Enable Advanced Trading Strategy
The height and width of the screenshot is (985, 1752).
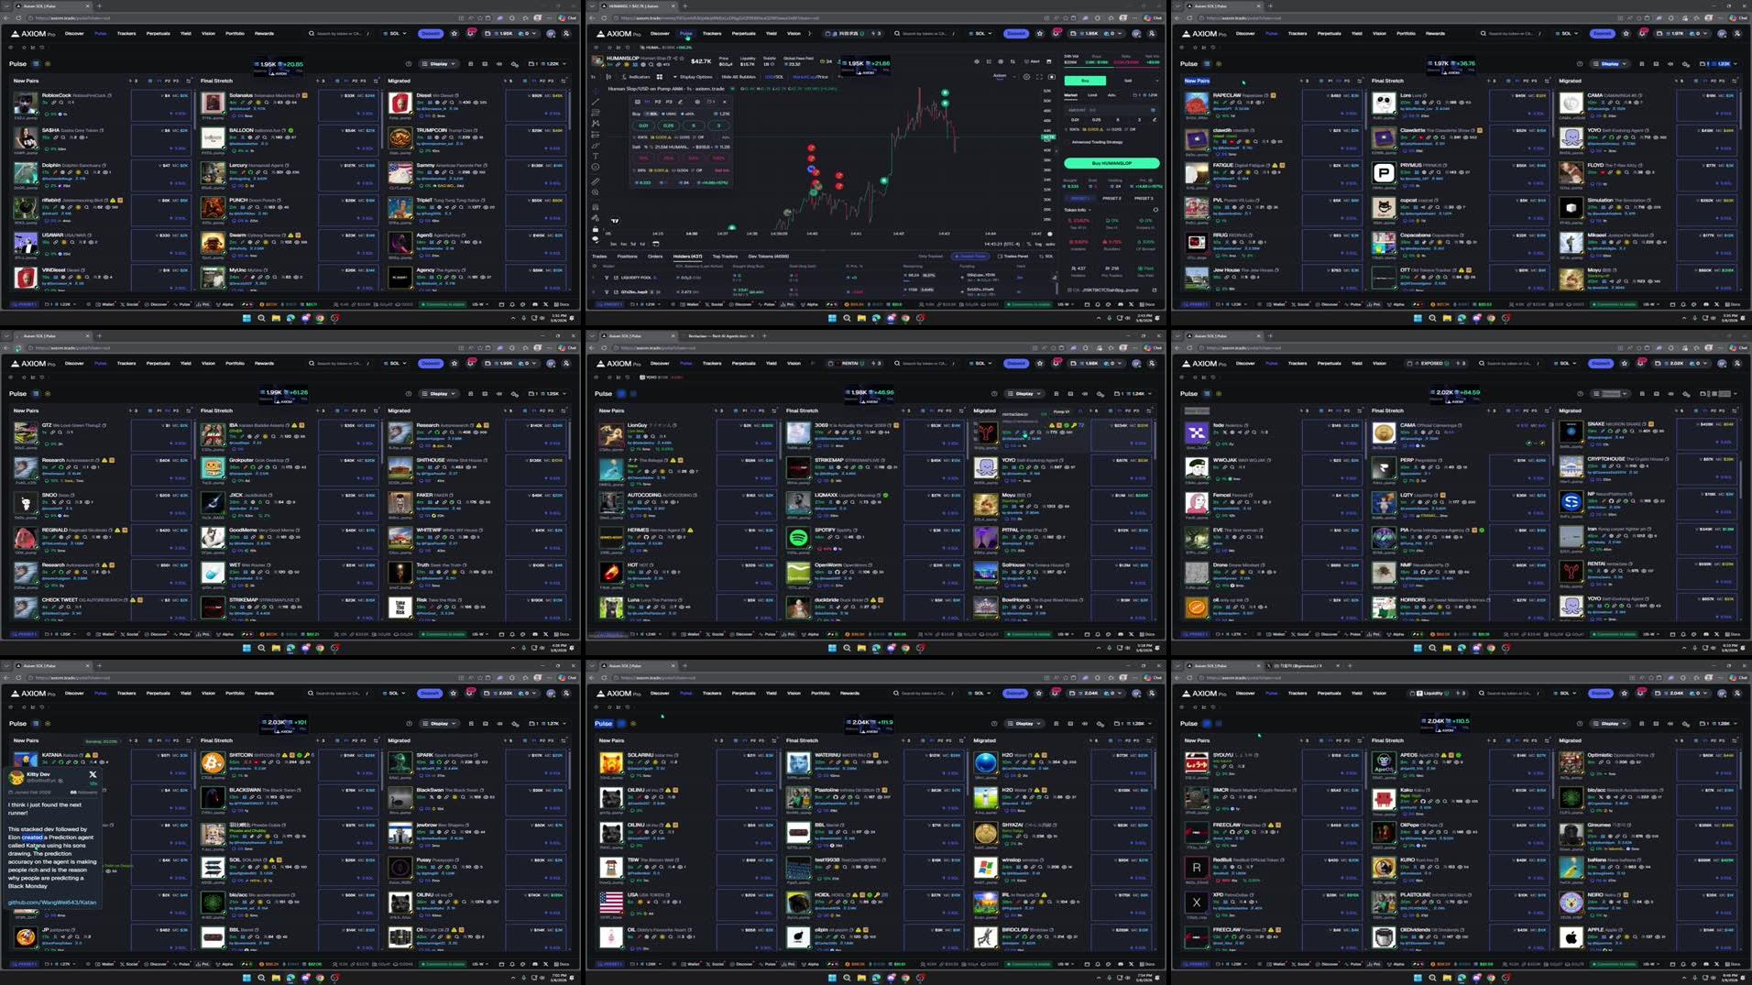(x=1097, y=142)
